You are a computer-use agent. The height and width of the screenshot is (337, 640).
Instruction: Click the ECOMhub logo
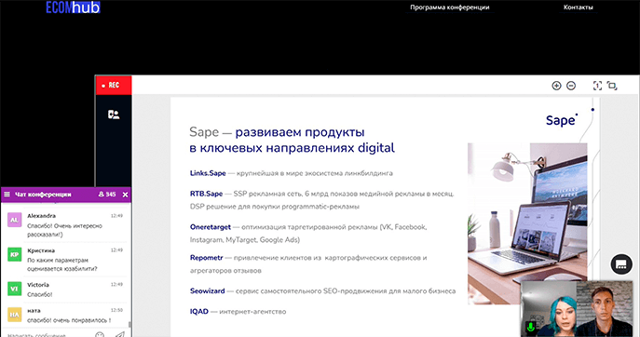tap(73, 7)
